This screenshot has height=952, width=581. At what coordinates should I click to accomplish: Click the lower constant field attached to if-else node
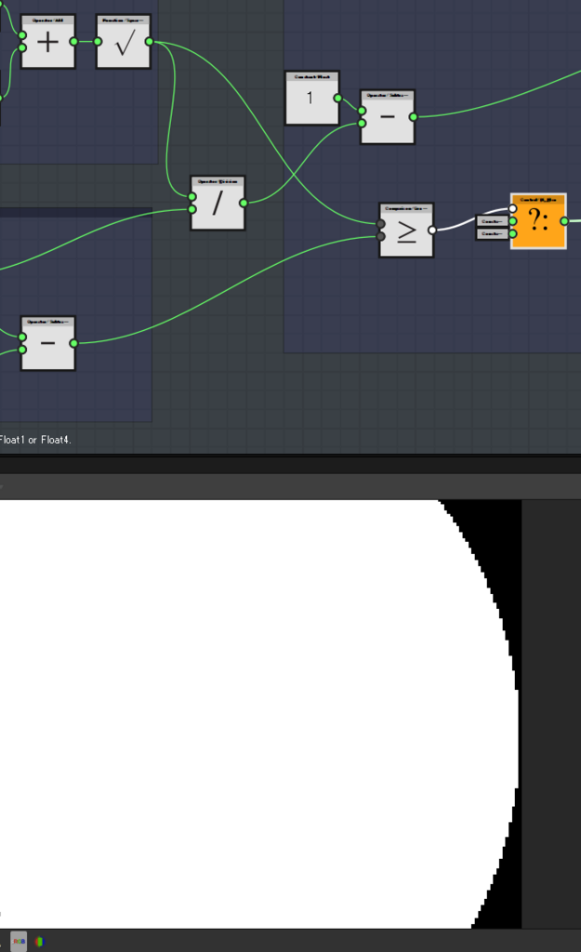click(493, 233)
